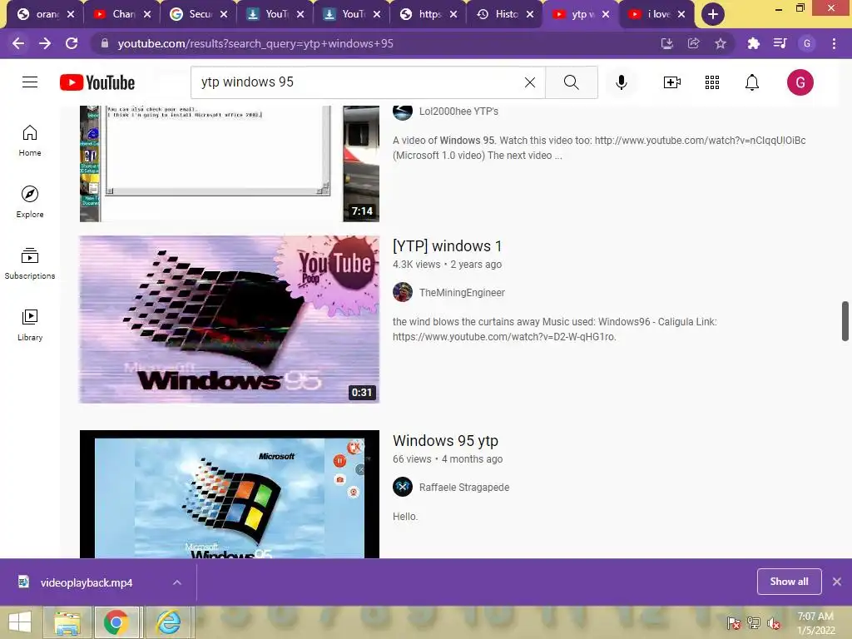The image size is (852, 639).
Task: Bookmark this page with the star
Action: click(721, 43)
